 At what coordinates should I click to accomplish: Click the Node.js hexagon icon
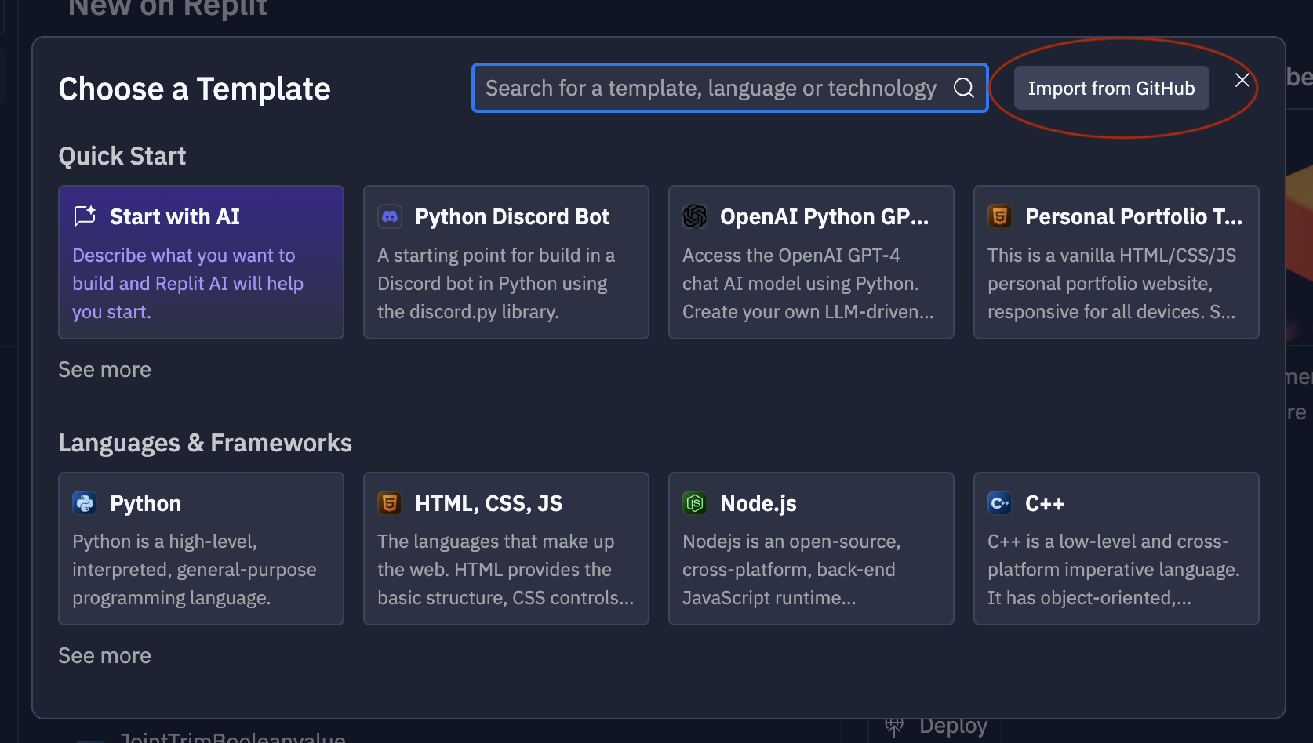695,502
